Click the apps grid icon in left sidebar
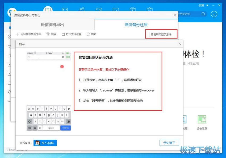The height and width of the screenshot is (158, 226). point(9,37)
